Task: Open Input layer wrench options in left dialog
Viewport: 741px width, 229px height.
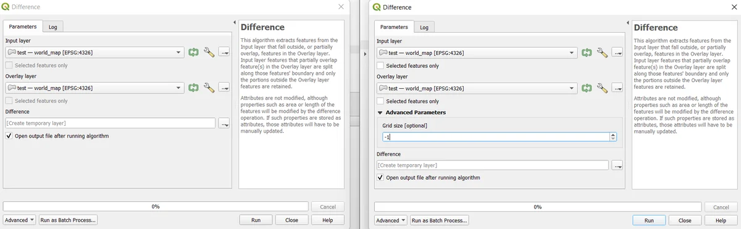Action: 209,52
